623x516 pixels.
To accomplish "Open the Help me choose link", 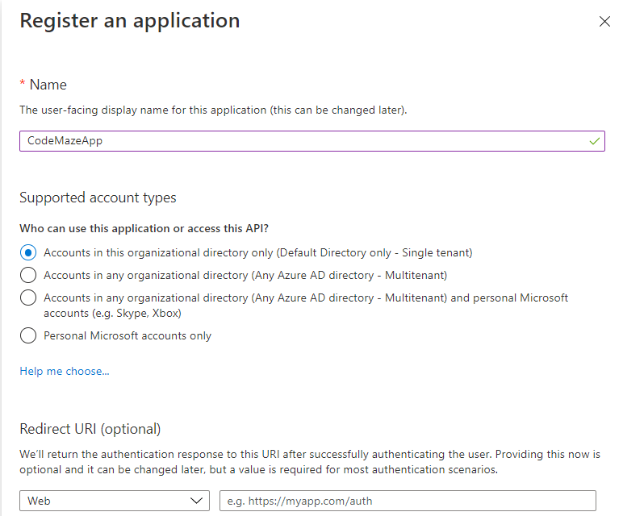I will pyautogui.click(x=65, y=371).
